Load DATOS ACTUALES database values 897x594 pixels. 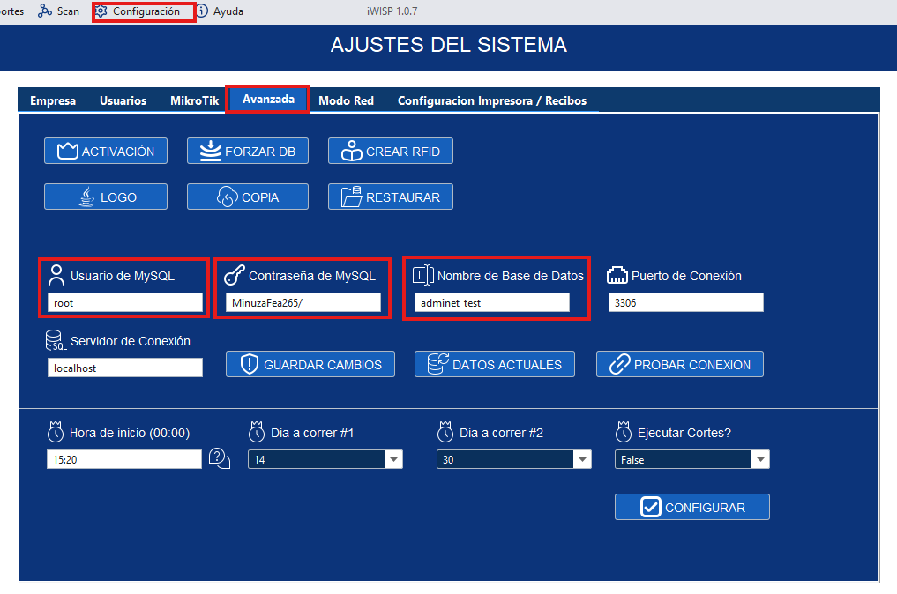click(x=494, y=365)
